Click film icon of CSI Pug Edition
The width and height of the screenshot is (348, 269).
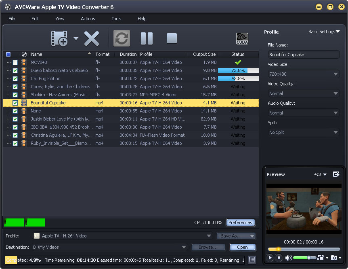coord(24,78)
